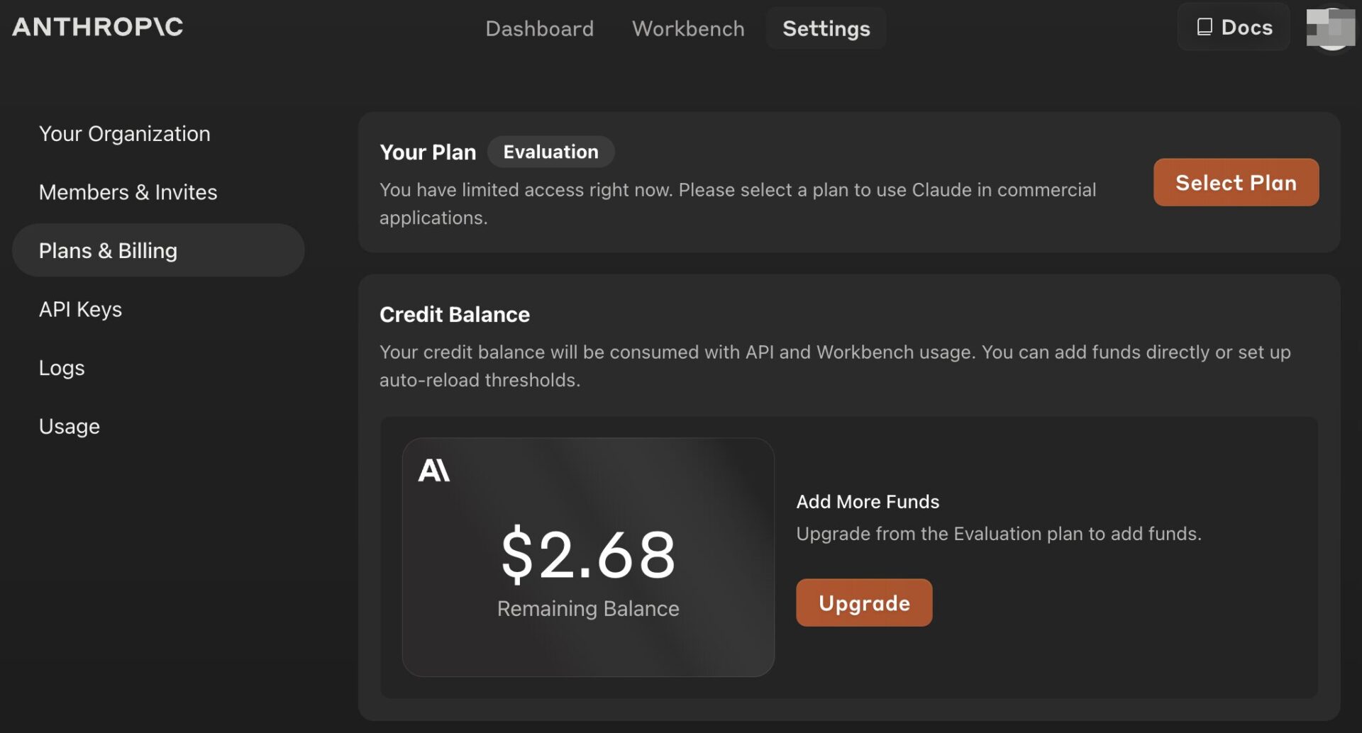1362x733 pixels.
Task: Switch to the Workbench tab
Action: pyautogui.click(x=688, y=28)
